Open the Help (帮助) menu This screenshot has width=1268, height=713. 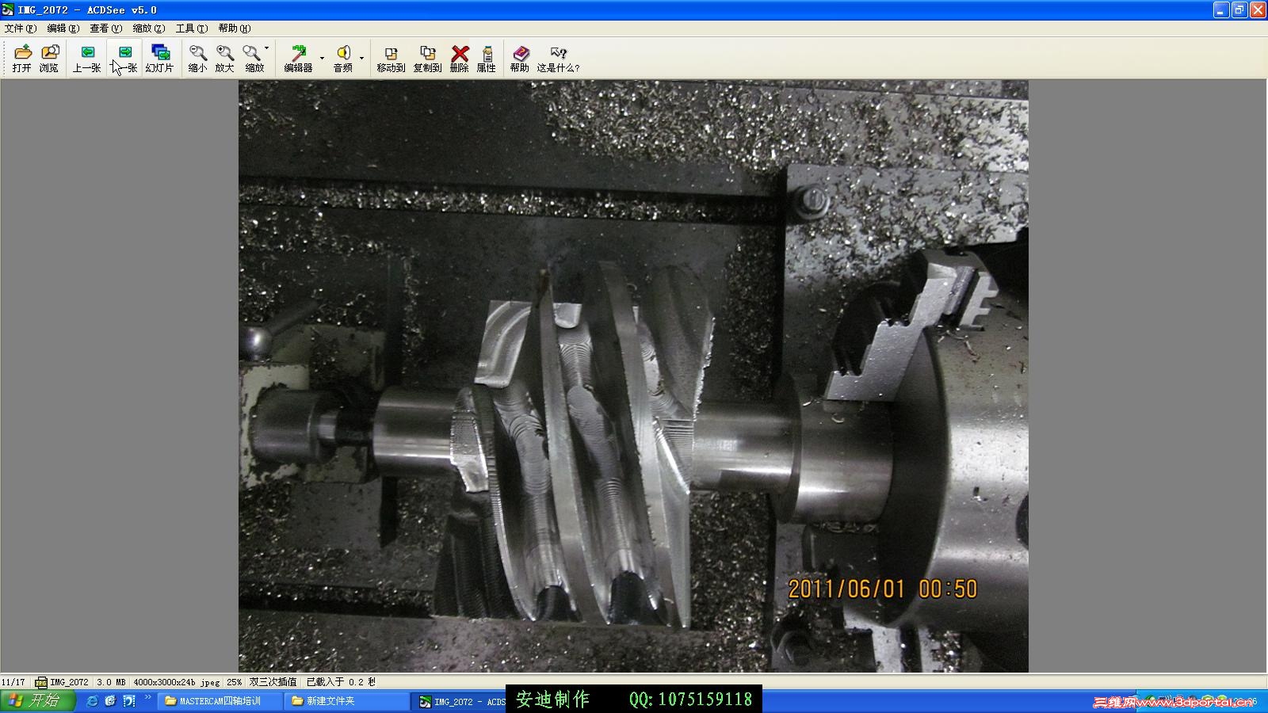pos(234,29)
